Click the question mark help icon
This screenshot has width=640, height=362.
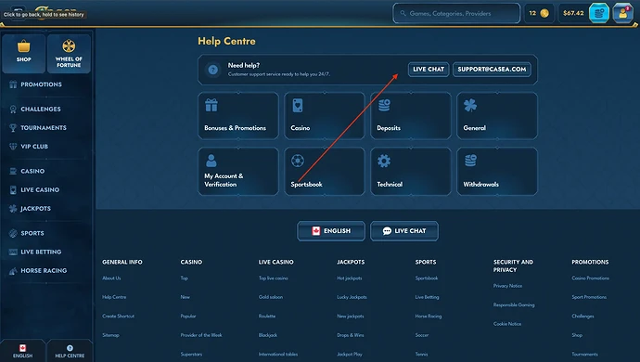[x=212, y=70]
